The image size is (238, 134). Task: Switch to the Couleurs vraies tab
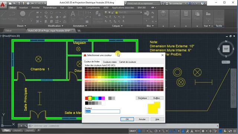coord(110,62)
